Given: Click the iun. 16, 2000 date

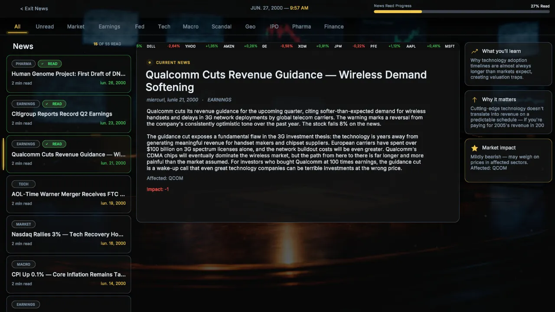Looking at the screenshot, I should point(113,243).
